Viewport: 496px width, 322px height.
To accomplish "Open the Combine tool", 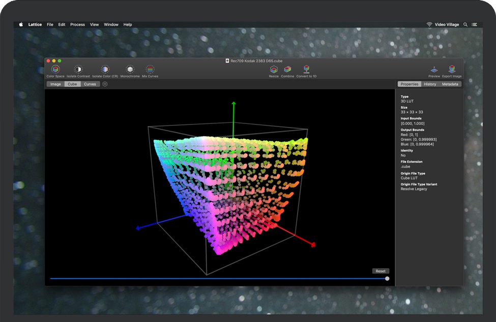I will (288, 70).
